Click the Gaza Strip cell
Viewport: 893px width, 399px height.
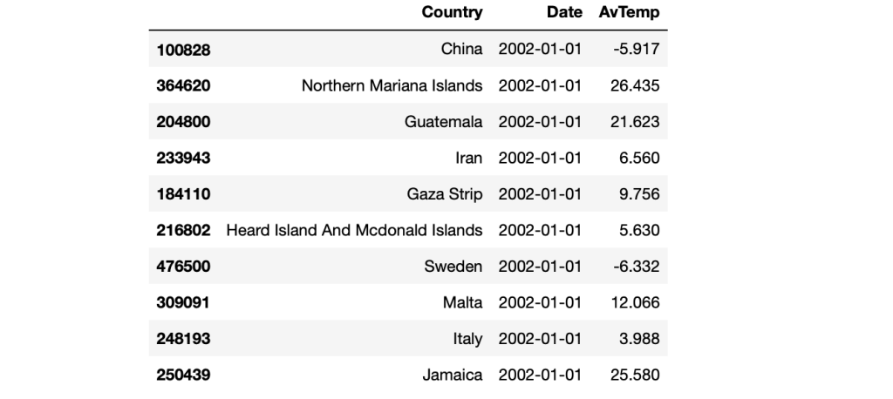[445, 194]
